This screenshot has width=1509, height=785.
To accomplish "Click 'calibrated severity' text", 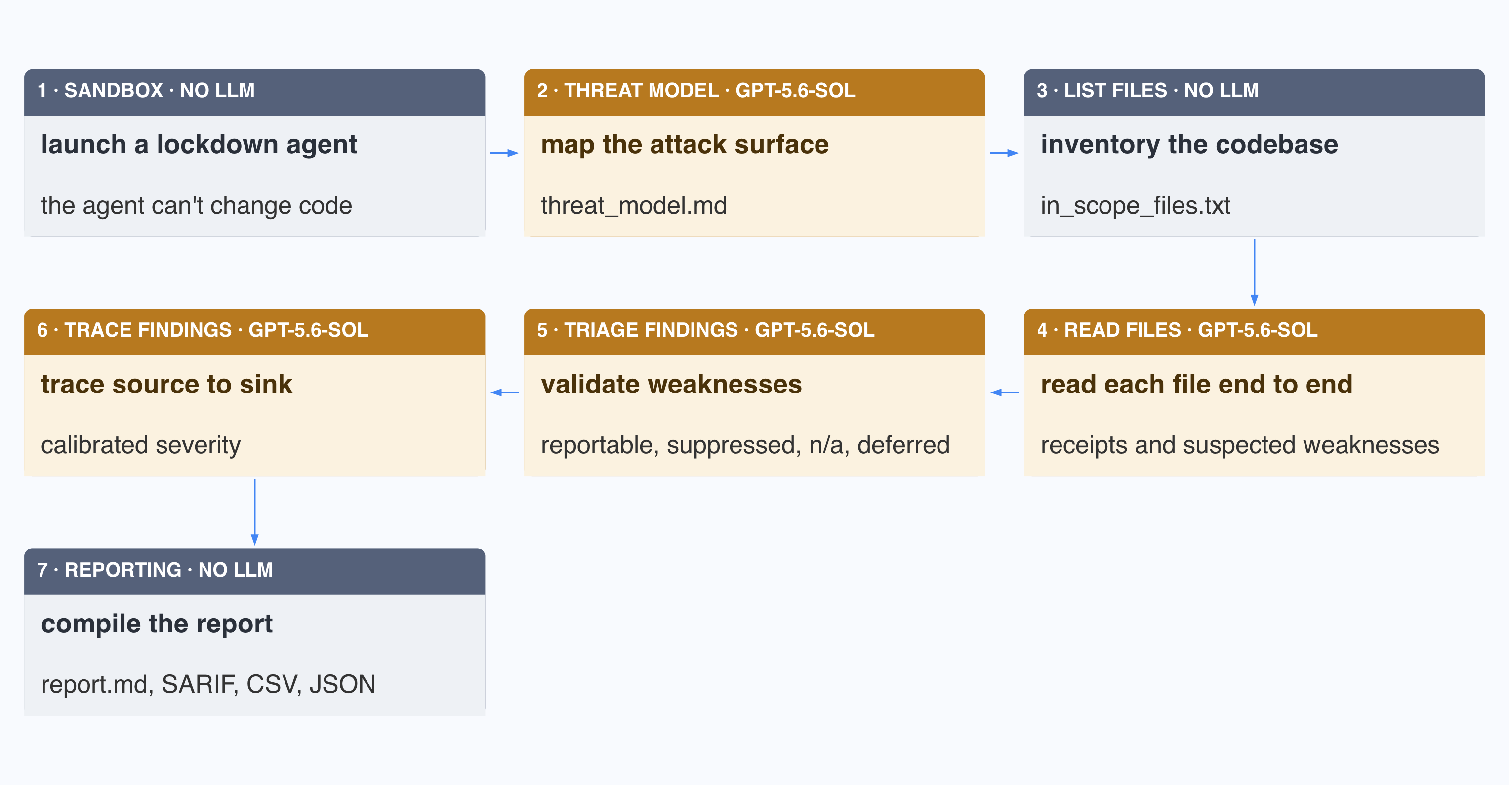I will [x=141, y=445].
